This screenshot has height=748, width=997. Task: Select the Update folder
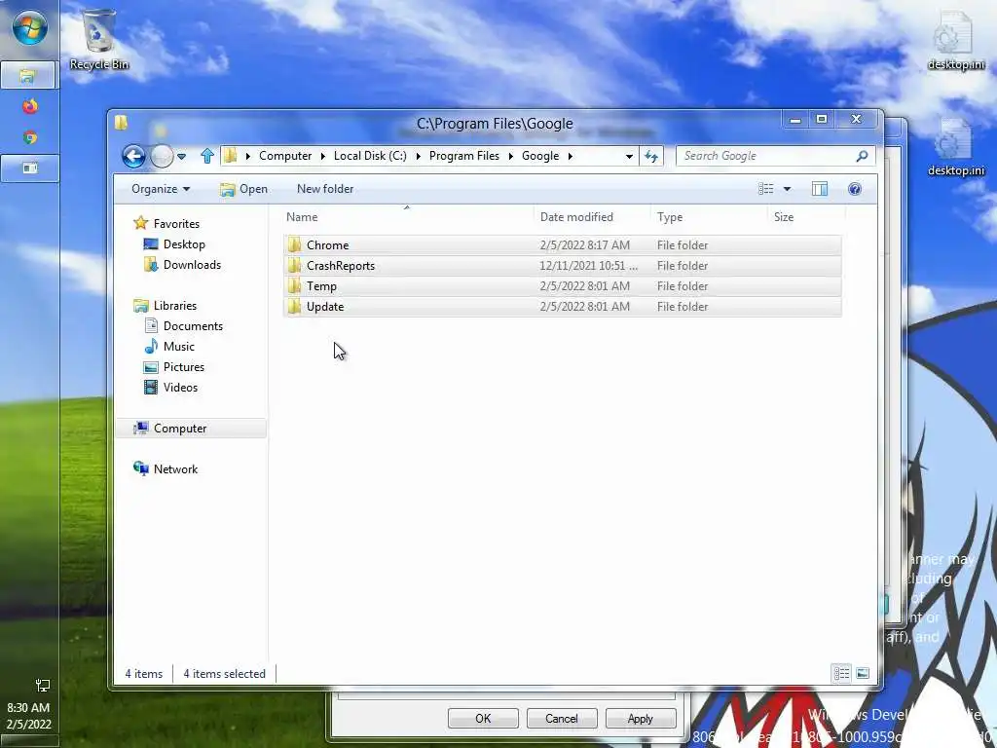pyautogui.click(x=563, y=306)
